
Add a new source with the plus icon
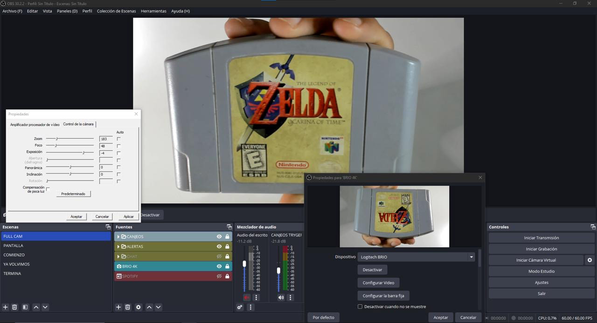tap(118, 307)
